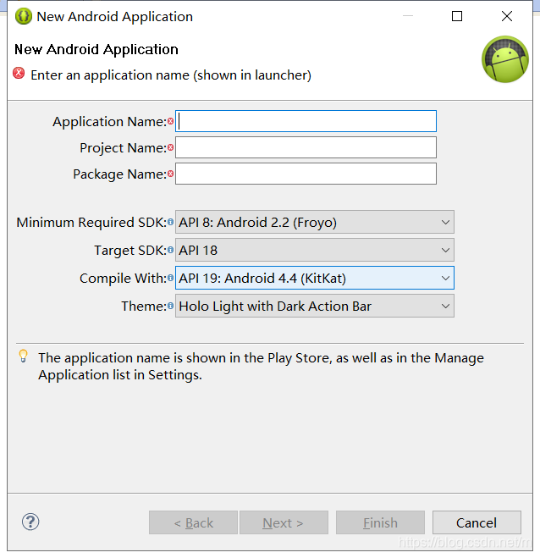Focus the Project Name text field
This screenshot has height=558, width=540.
(306, 147)
